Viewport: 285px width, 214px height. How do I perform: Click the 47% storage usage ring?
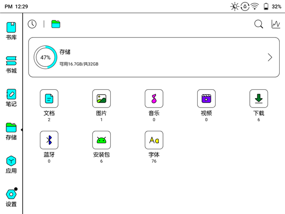[46, 58]
